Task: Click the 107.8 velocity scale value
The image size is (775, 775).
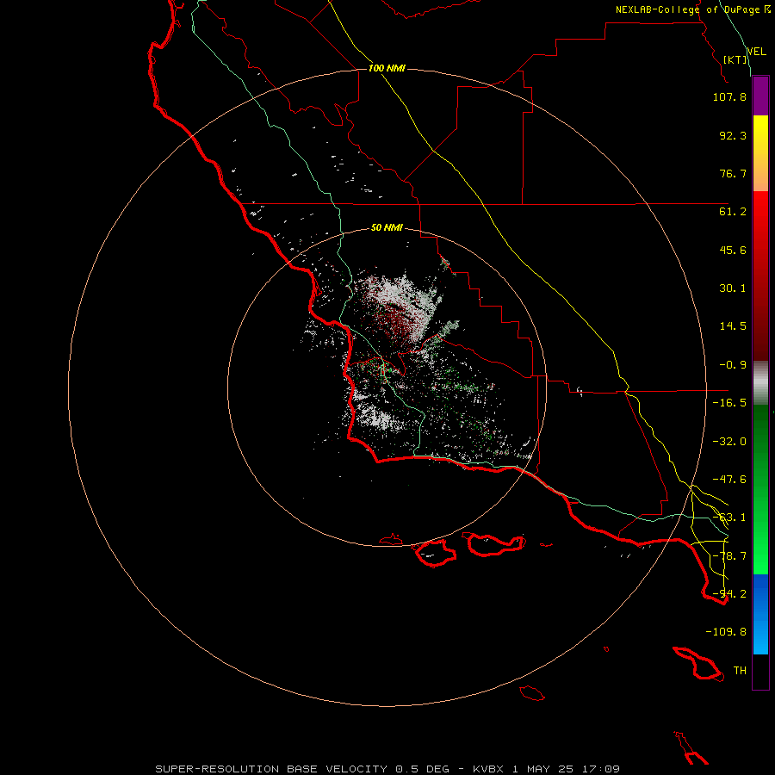Action: 729,96
